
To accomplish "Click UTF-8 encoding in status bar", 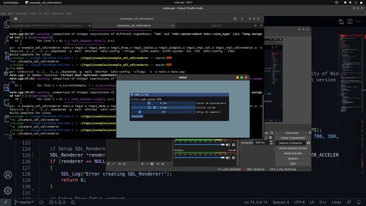I will tap(299, 202).
